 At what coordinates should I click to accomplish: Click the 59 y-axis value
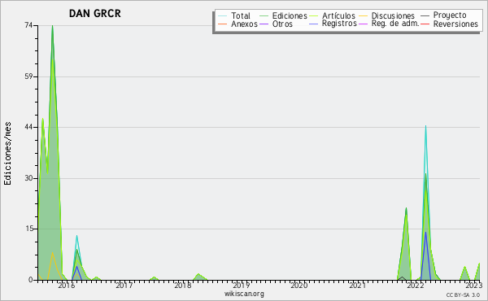tap(28, 76)
